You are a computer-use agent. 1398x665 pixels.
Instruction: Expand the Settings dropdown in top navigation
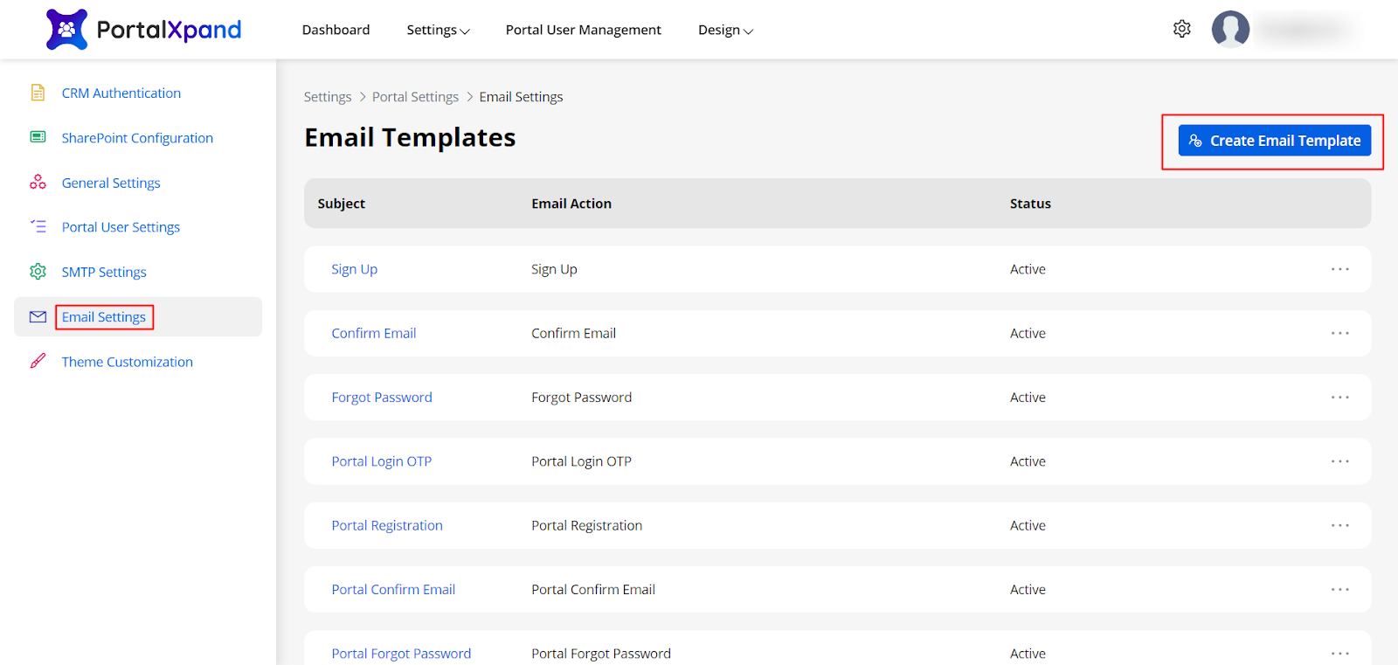[438, 30]
